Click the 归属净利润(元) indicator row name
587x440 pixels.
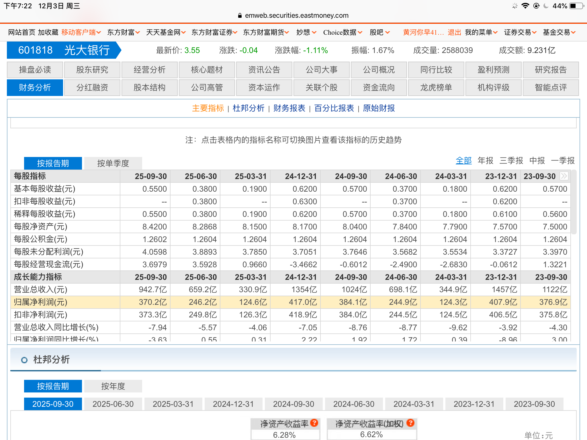(40, 302)
